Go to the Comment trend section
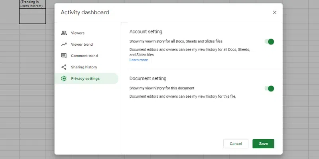The width and height of the screenshot is (319, 159). (84, 56)
